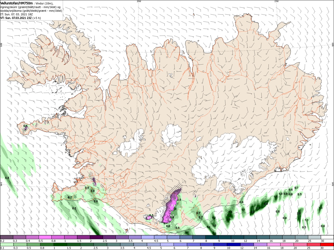The width and height of the screenshot is (334, 250).
Task: Select the upper legend swatch labeled 1.5
Action: tap(83, 237)
